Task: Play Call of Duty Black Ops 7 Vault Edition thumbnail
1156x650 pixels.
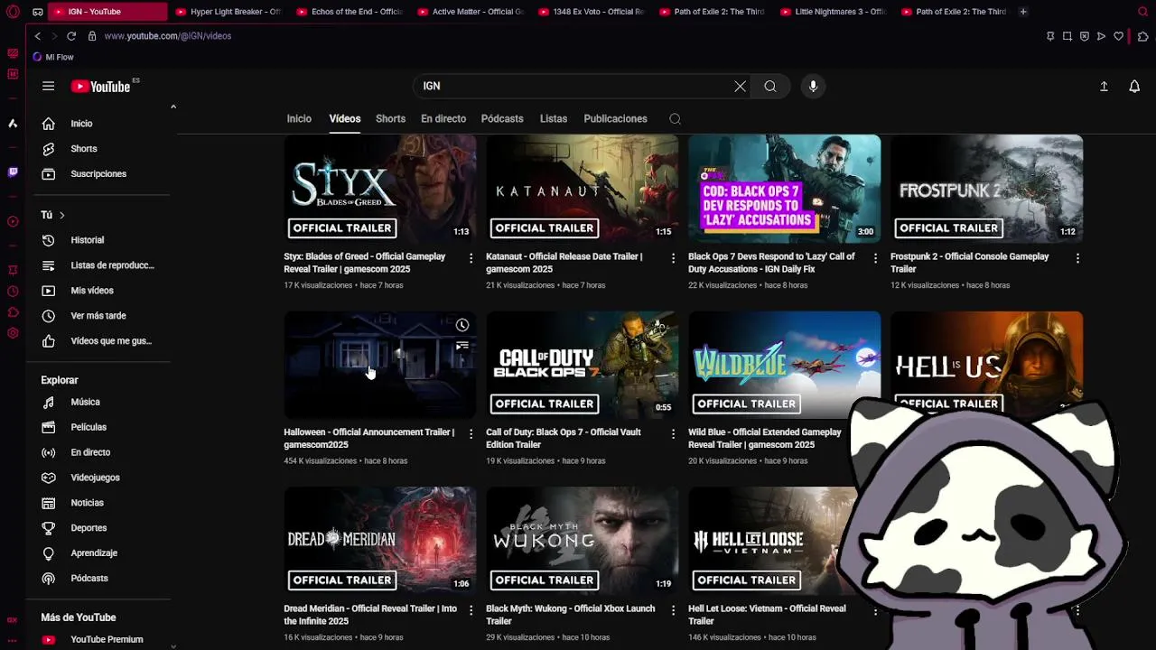Action: [x=583, y=365]
